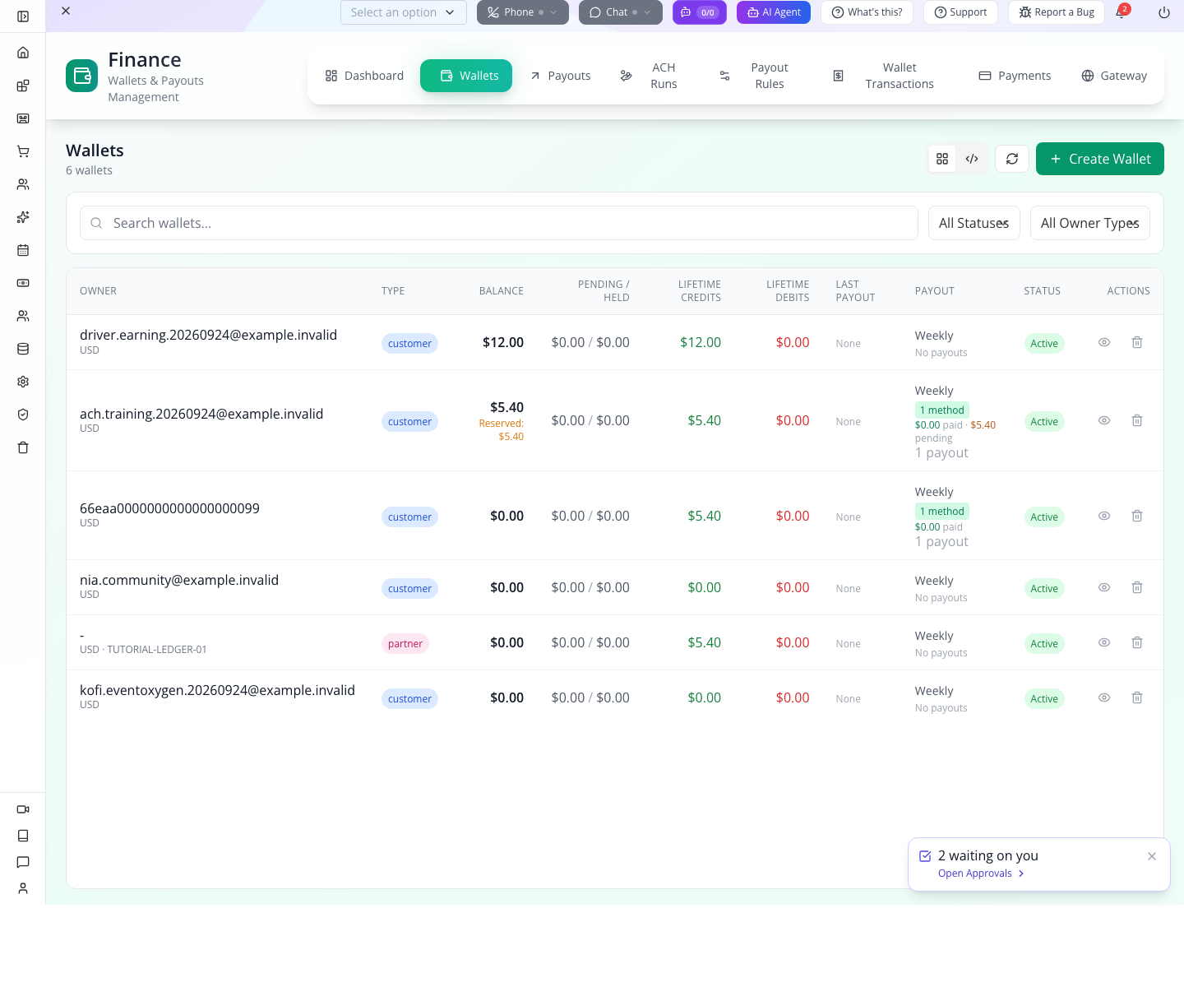The image size is (1184, 987).
Task: Switch to the Payouts tab
Action: coord(560,76)
